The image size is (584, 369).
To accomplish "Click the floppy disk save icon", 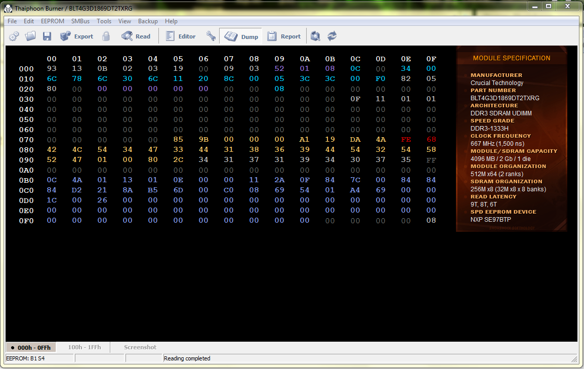I will (47, 36).
